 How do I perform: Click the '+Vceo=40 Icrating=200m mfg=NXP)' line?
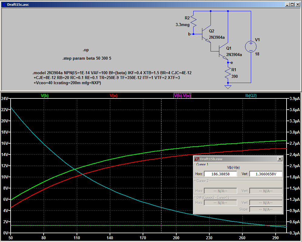coord(67,83)
